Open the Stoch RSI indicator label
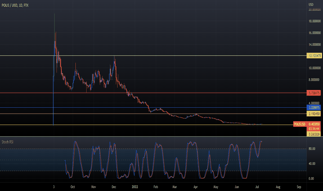This screenshot has height=191, width=323. (8, 142)
